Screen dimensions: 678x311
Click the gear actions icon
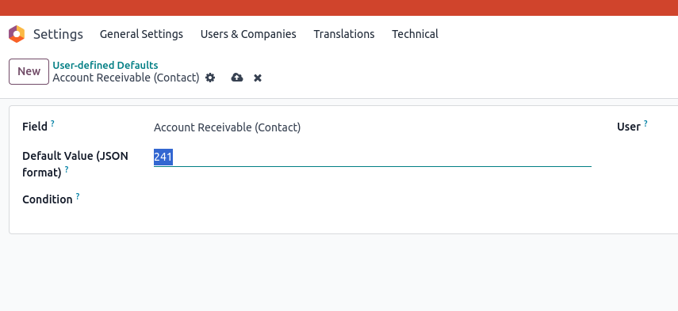[210, 78]
